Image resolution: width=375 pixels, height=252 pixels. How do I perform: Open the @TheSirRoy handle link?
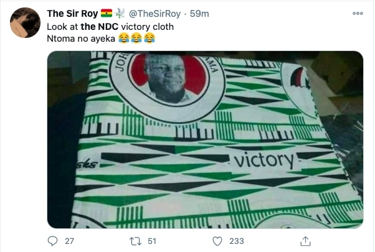click(x=154, y=14)
